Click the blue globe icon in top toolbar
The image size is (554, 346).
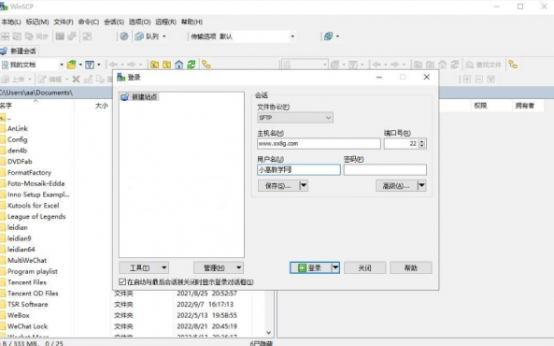click(328, 36)
